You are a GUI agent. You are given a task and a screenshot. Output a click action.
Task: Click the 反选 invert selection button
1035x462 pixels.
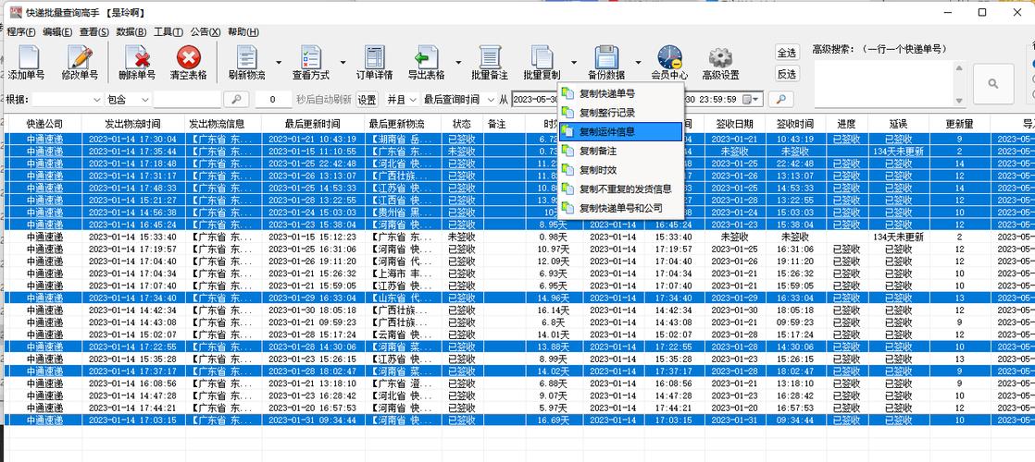(x=786, y=74)
